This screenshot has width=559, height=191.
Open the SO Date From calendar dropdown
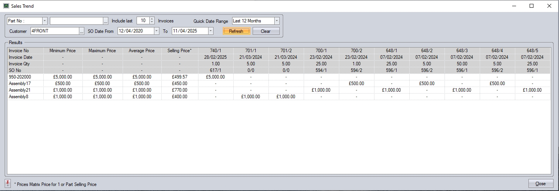156,31
